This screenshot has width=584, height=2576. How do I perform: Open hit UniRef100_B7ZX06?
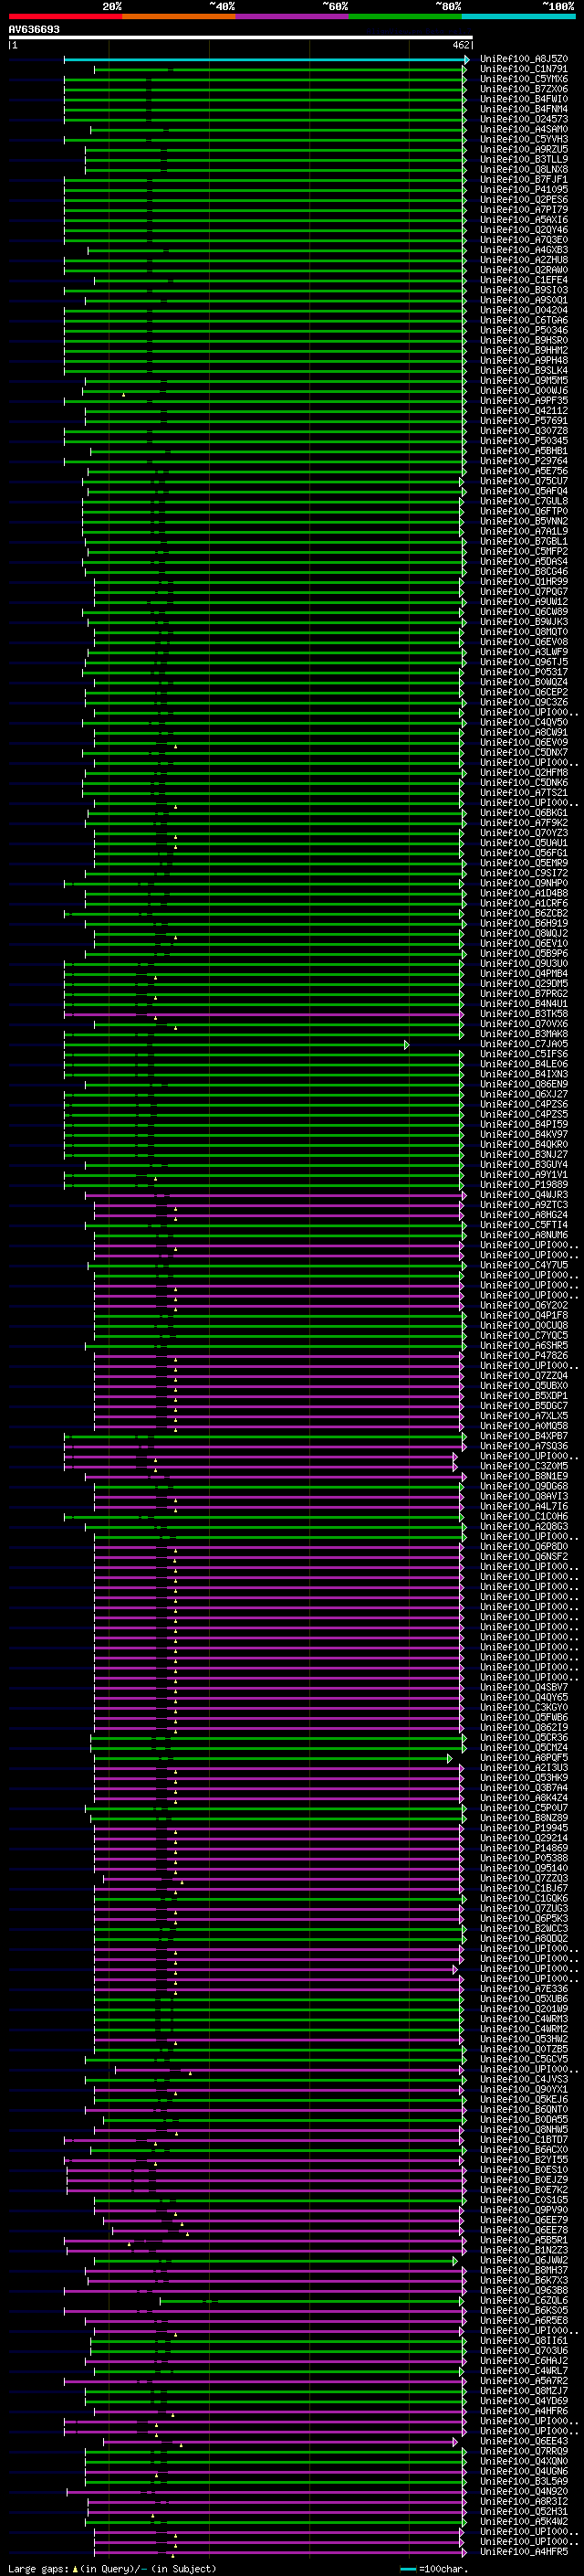coord(524,89)
